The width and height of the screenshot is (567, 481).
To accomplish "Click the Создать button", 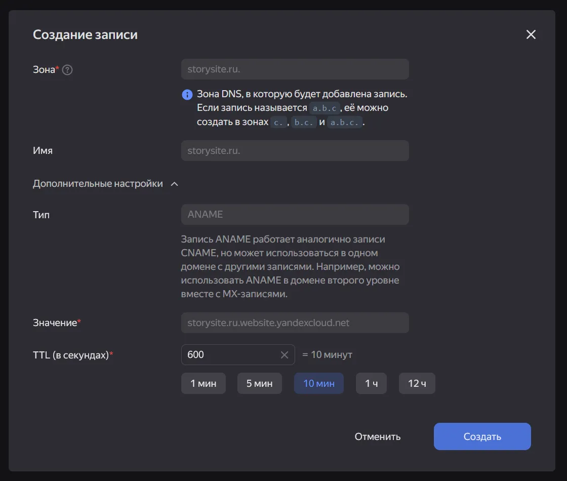I will 482,436.
